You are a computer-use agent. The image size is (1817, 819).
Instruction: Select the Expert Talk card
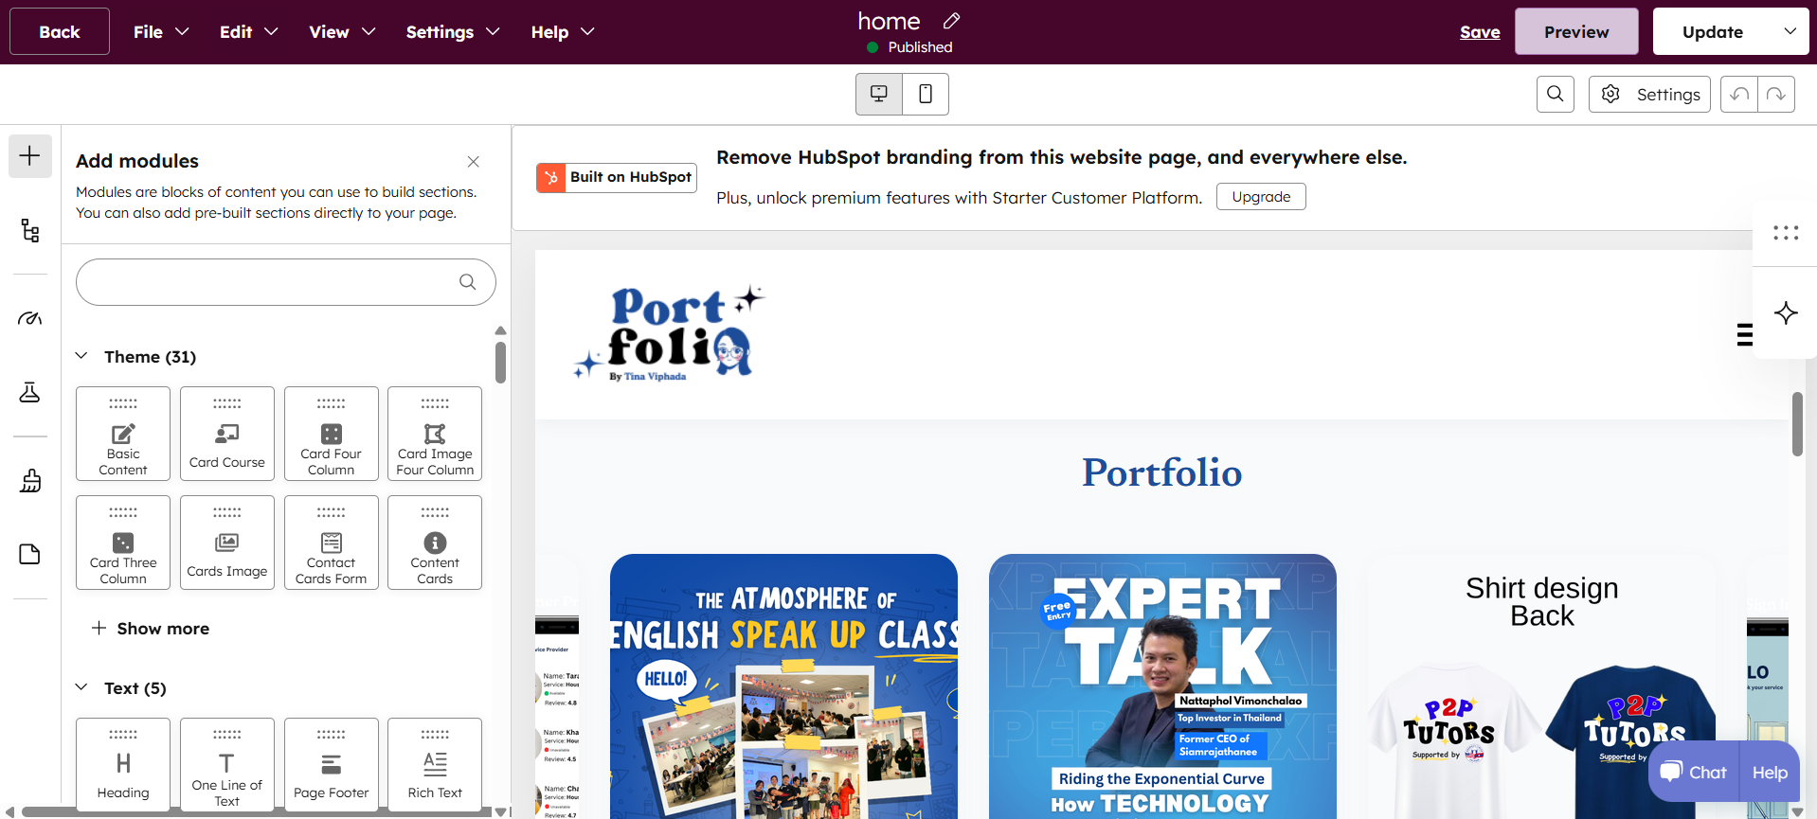[x=1162, y=686]
